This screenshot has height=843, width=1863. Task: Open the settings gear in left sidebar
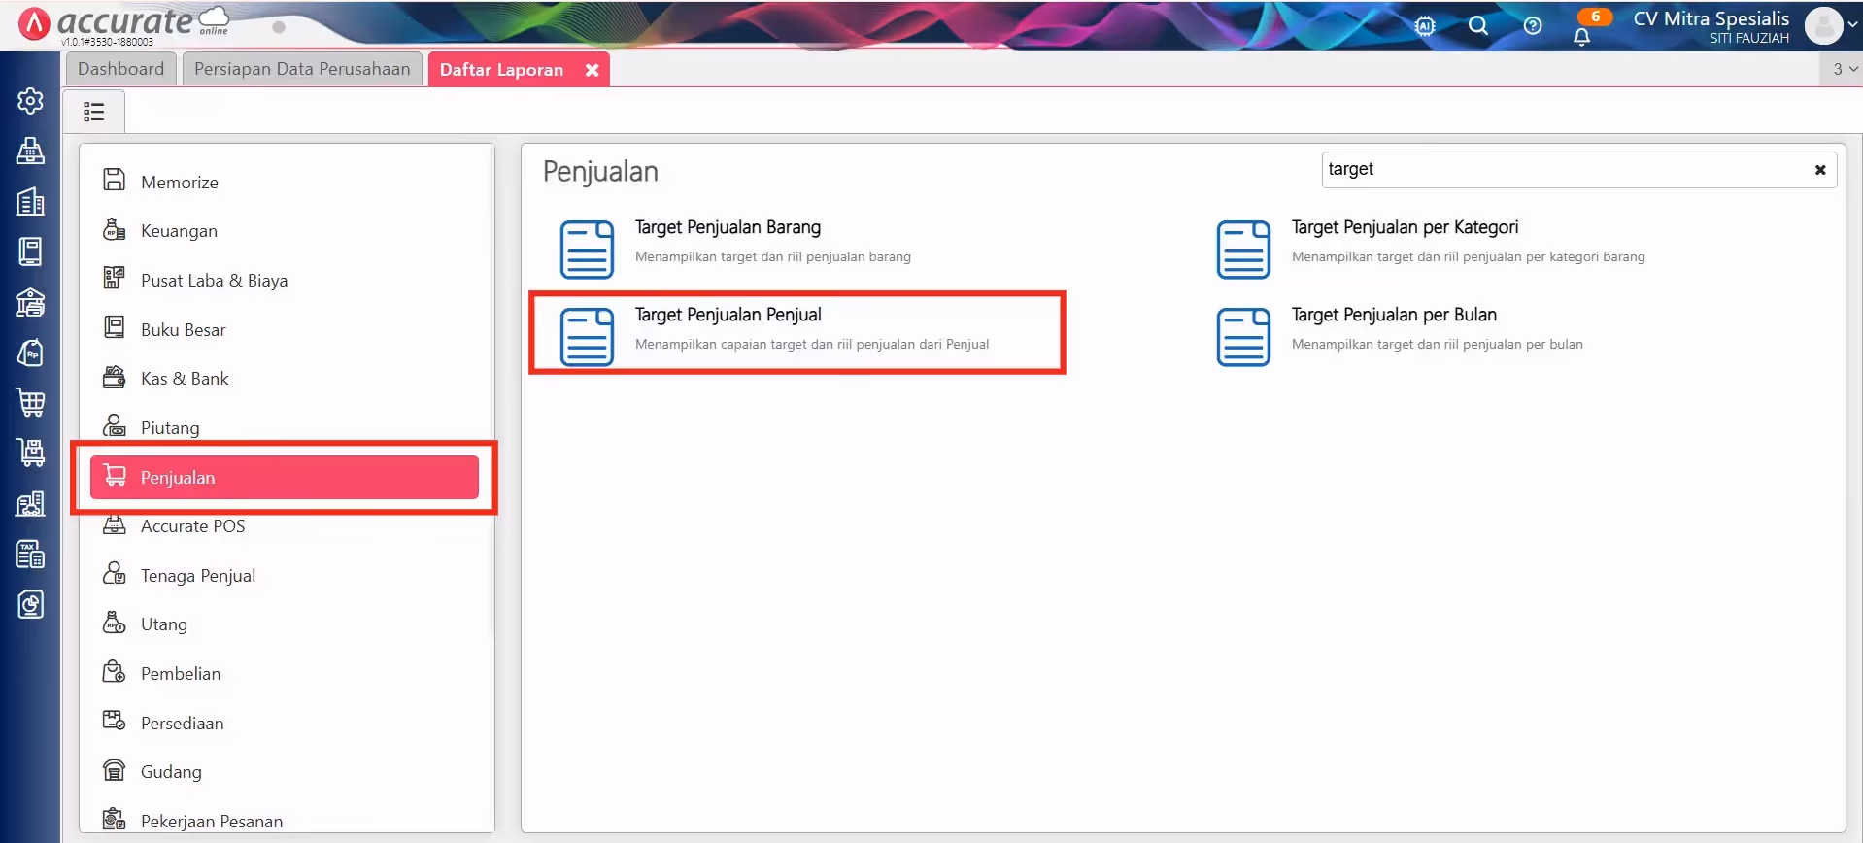[x=30, y=101]
